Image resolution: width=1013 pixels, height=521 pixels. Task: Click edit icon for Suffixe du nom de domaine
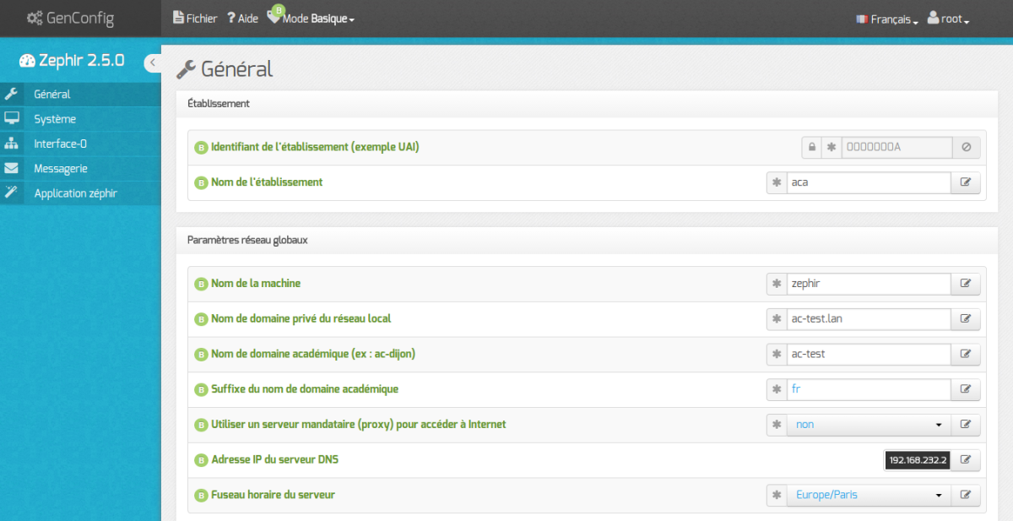pyautogui.click(x=966, y=389)
